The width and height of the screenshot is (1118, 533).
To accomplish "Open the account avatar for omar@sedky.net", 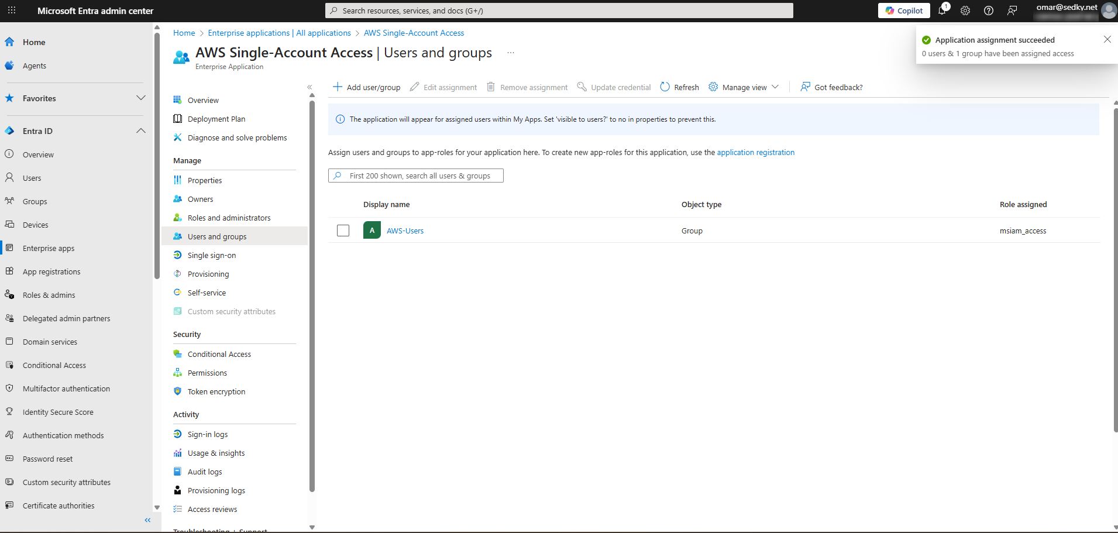I will click(1109, 11).
